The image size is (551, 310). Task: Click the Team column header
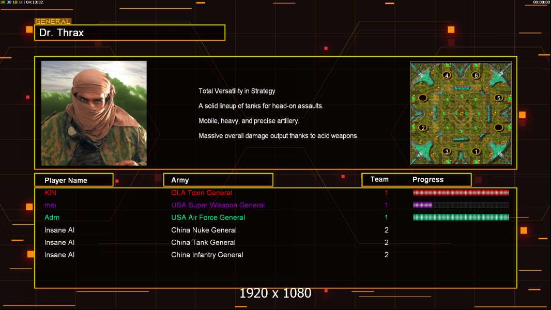point(379,179)
